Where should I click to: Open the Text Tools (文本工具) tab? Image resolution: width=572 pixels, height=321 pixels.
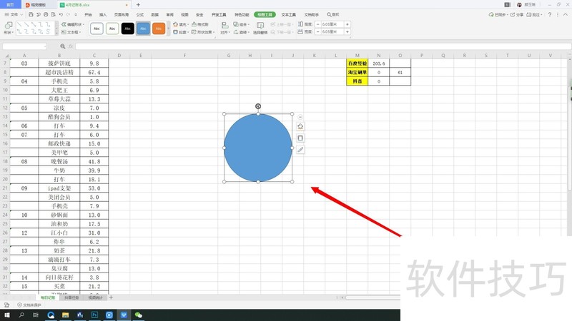click(x=289, y=14)
